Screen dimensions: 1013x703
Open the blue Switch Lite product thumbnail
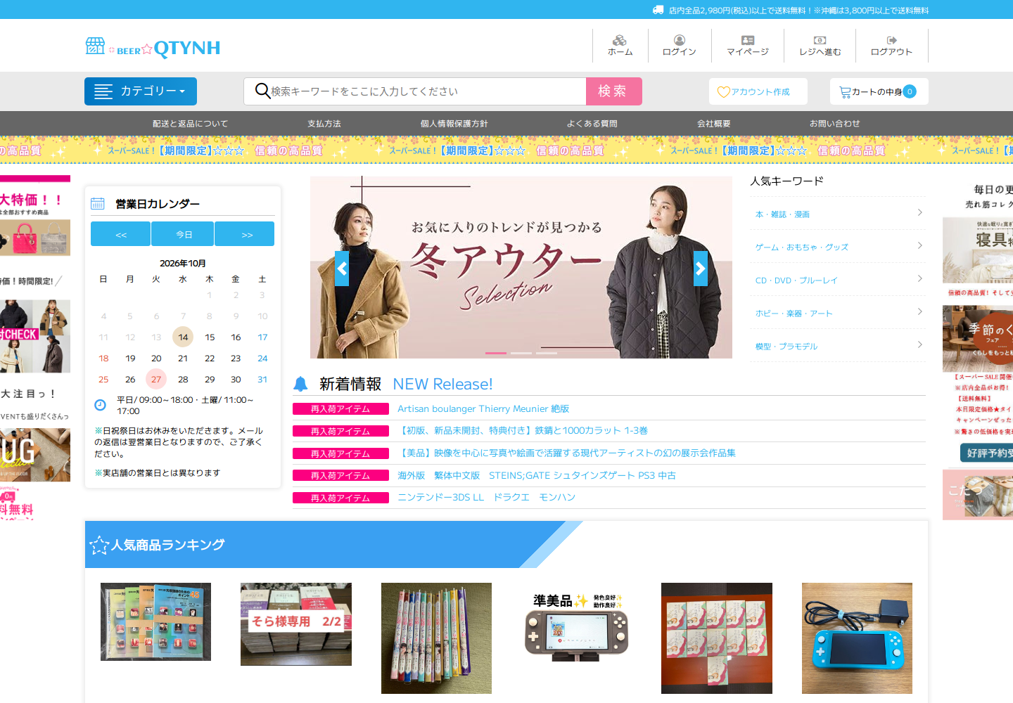tap(857, 638)
